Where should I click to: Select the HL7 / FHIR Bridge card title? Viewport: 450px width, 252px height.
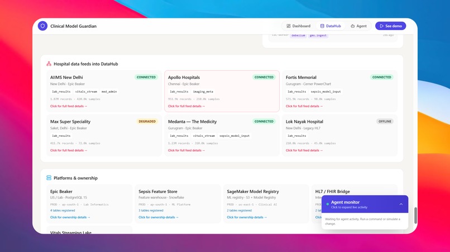[332, 192]
